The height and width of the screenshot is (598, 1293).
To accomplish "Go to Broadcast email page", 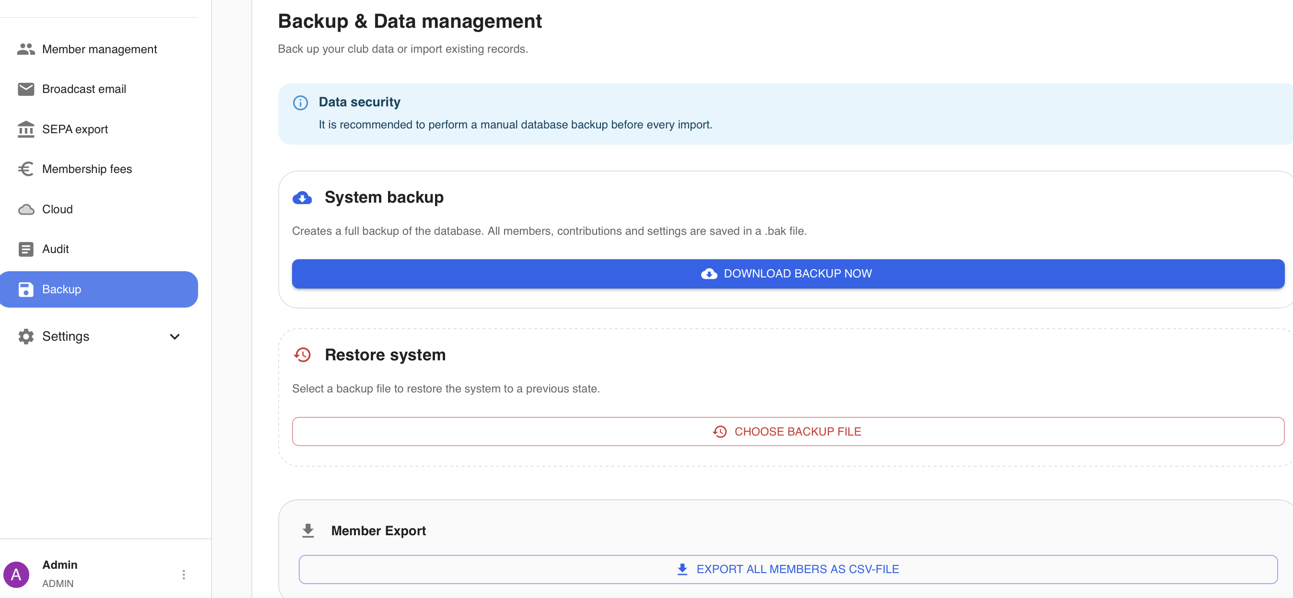I will click(99, 89).
